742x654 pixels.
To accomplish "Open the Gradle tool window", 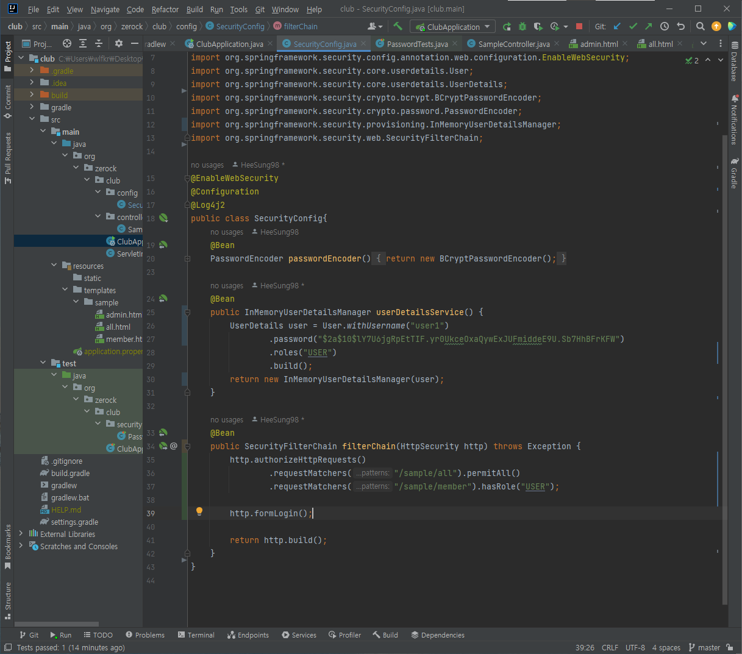I will pos(734,174).
